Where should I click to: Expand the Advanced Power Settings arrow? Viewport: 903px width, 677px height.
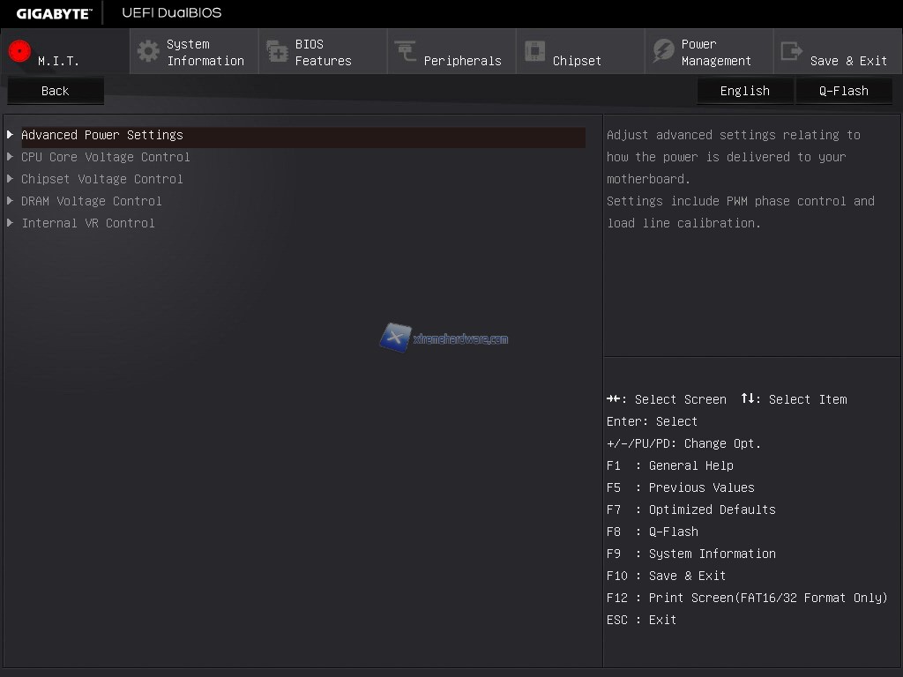10,135
